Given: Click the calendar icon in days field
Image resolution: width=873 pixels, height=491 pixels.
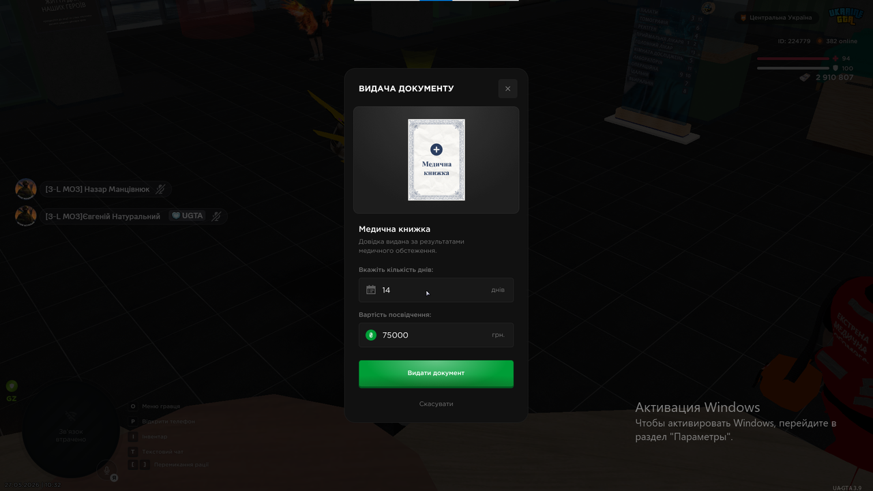Looking at the screenshot, I should coord(371,290).
